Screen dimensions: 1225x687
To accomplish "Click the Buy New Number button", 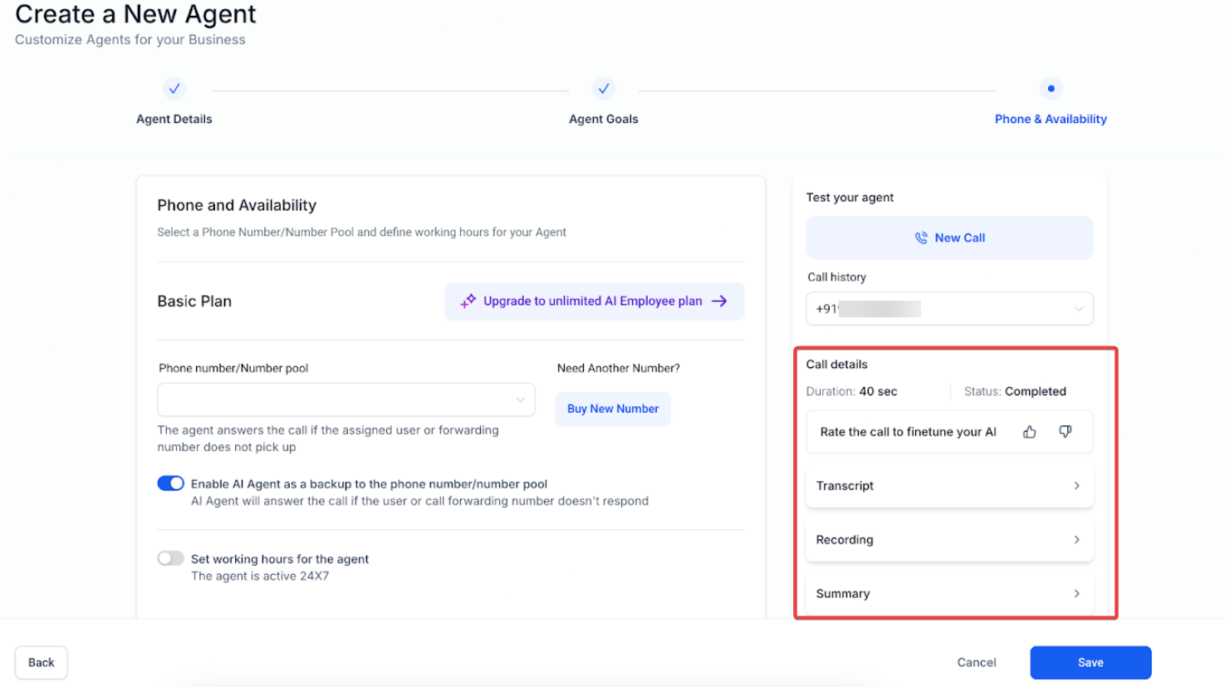I will pyautogui.click(x=613, y=409).
